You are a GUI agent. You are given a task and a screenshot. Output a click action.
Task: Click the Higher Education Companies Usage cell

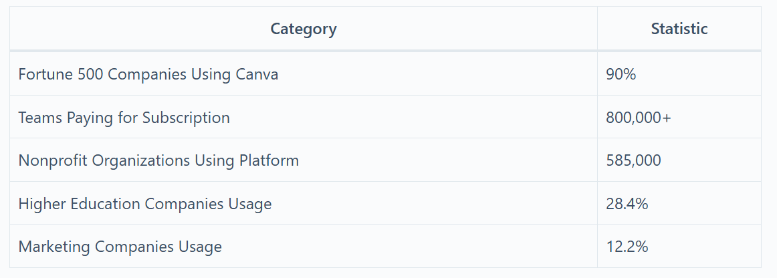pos(304,203)
